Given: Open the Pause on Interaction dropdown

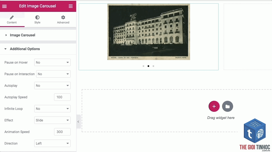Looking at the screenshot, I should pyautogui.click(x=53, y=74).
